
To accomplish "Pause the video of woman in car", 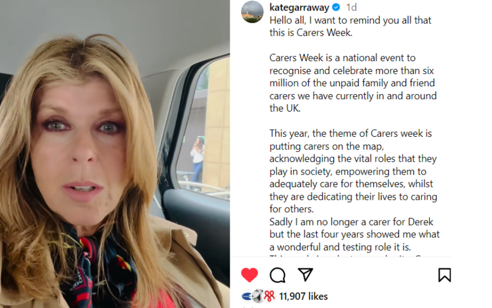I will click(x=115, y=154).
